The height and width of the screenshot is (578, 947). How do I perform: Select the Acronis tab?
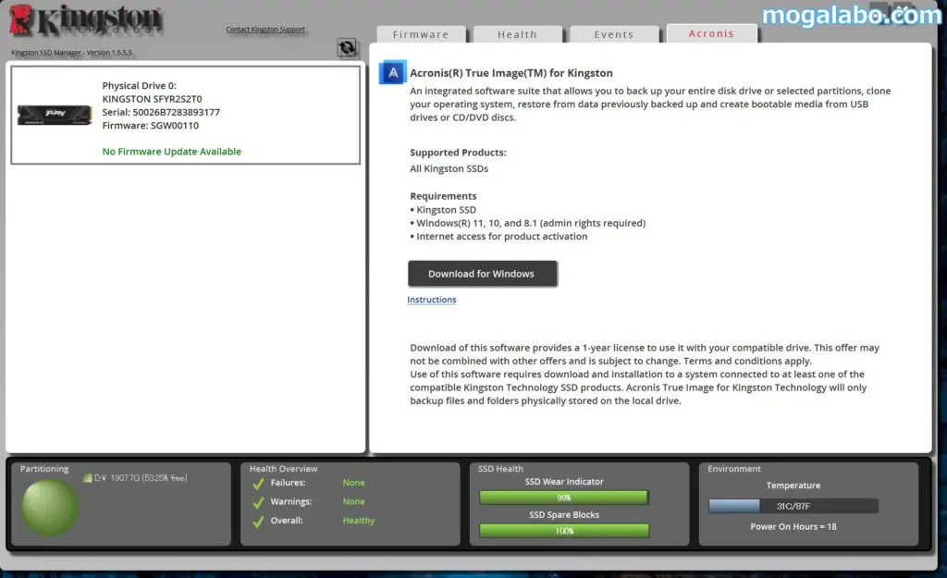[x=711, y=32]
